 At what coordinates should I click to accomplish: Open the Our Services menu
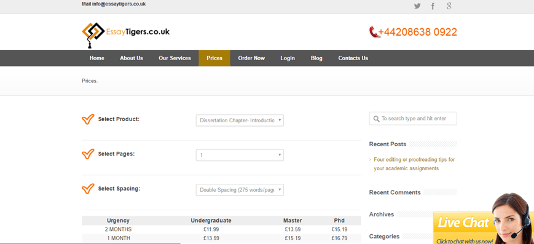(x=175, y=58)
